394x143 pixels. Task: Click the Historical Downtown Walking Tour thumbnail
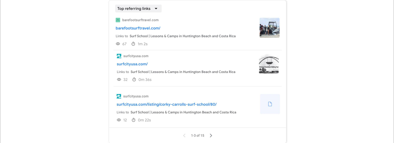(269, 64)
